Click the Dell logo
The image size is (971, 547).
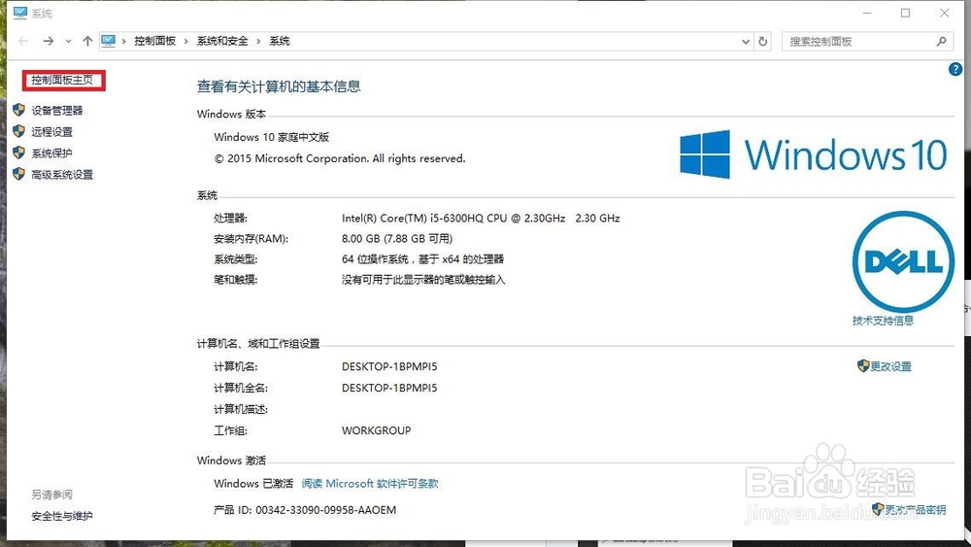(903, 261)
